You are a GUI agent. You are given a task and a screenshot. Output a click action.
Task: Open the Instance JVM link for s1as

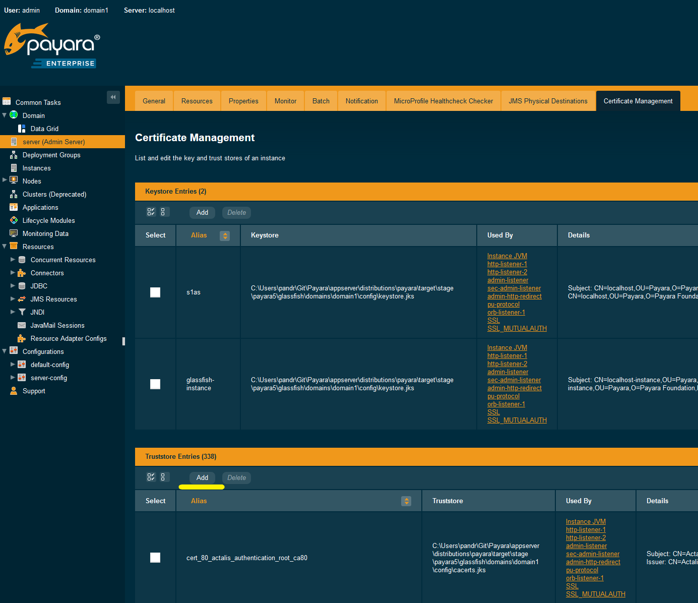point(507,256)
